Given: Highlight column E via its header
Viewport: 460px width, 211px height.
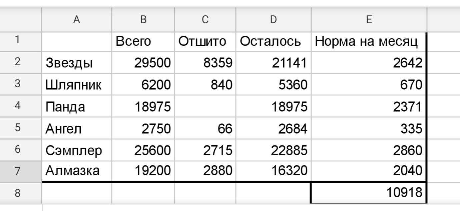Looking at the screenshot, I should point(369,20).
